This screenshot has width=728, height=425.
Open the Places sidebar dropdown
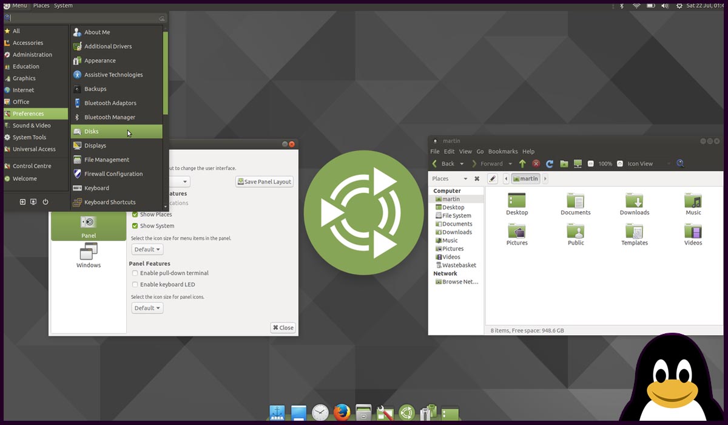[x=450, y=178]
